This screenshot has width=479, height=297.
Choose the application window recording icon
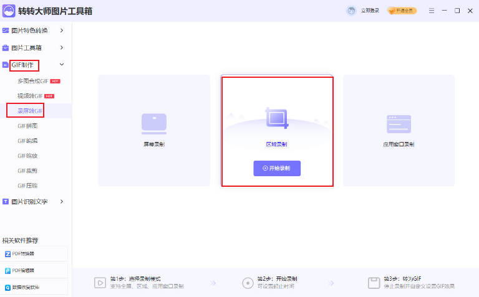tap(399, 124)
